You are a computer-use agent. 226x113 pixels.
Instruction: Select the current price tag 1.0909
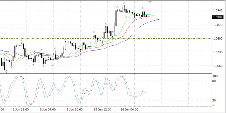[x=217, y=17]
